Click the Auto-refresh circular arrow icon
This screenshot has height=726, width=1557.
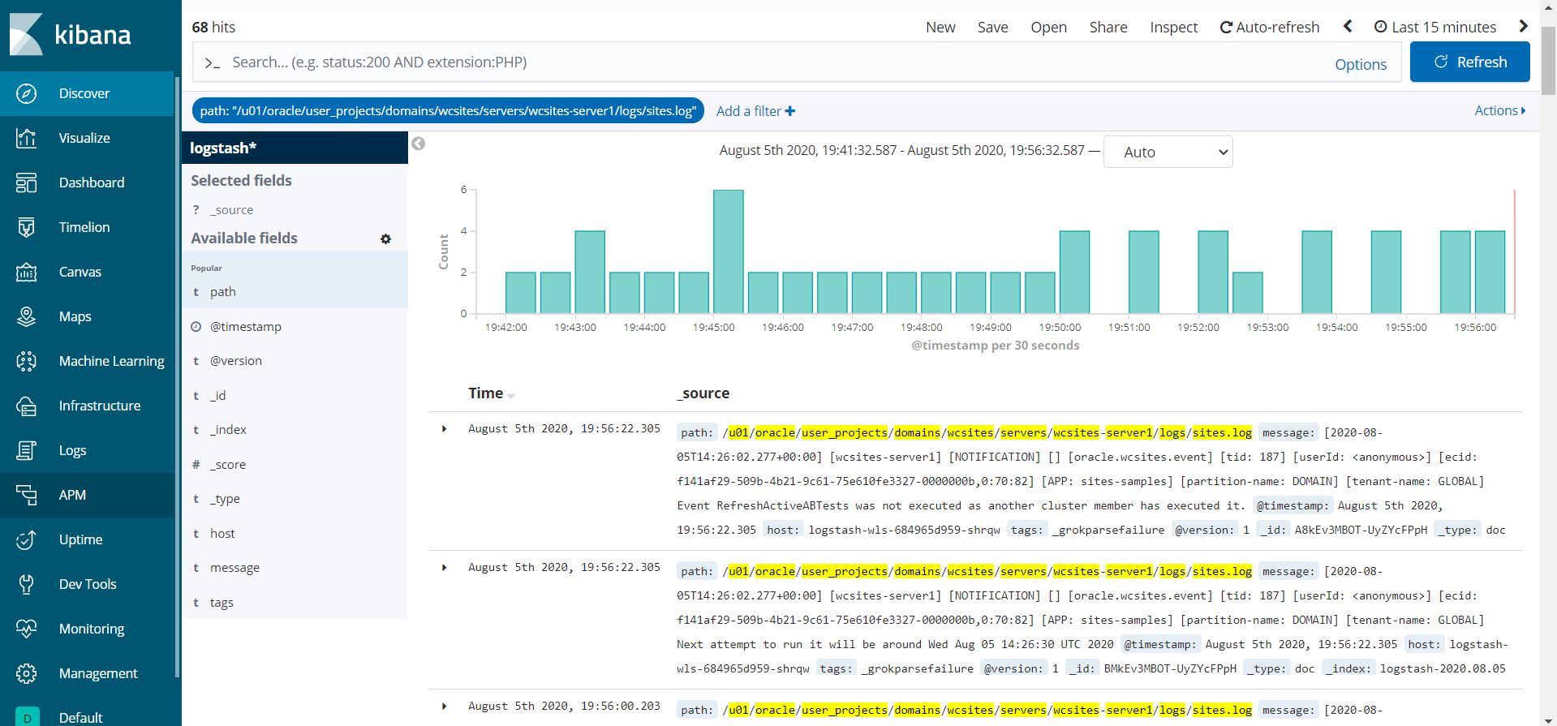tap(1226, 28)
